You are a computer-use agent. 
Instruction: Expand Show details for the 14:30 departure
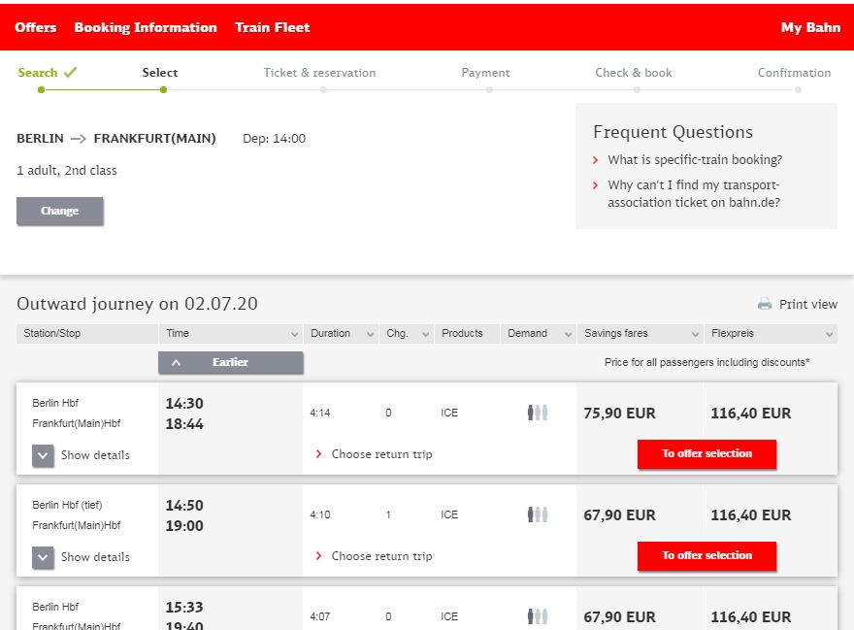(x=44, y=455)
